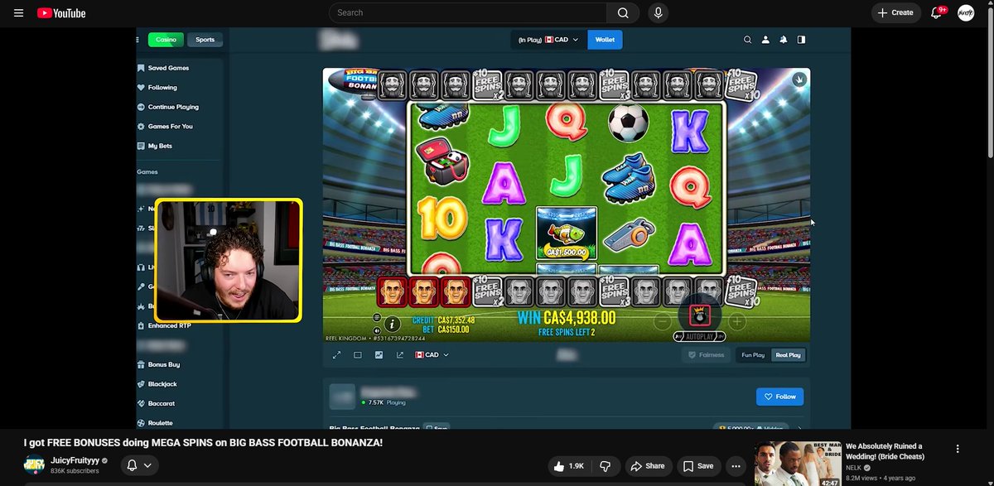The height and width of the screenshot is (486, 994).
Task: Select Fun Play mode
Action: click(x=753, y=354)
